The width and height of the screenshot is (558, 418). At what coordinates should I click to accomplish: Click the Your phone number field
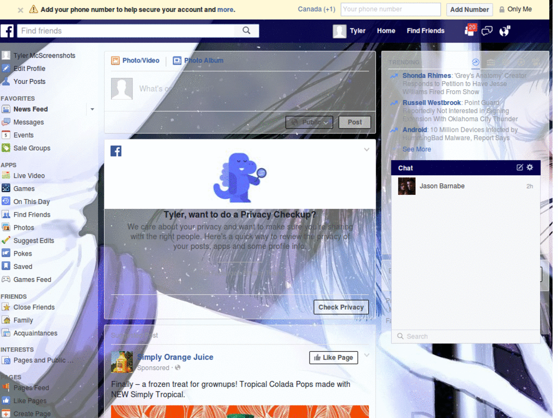pos(390,10)
